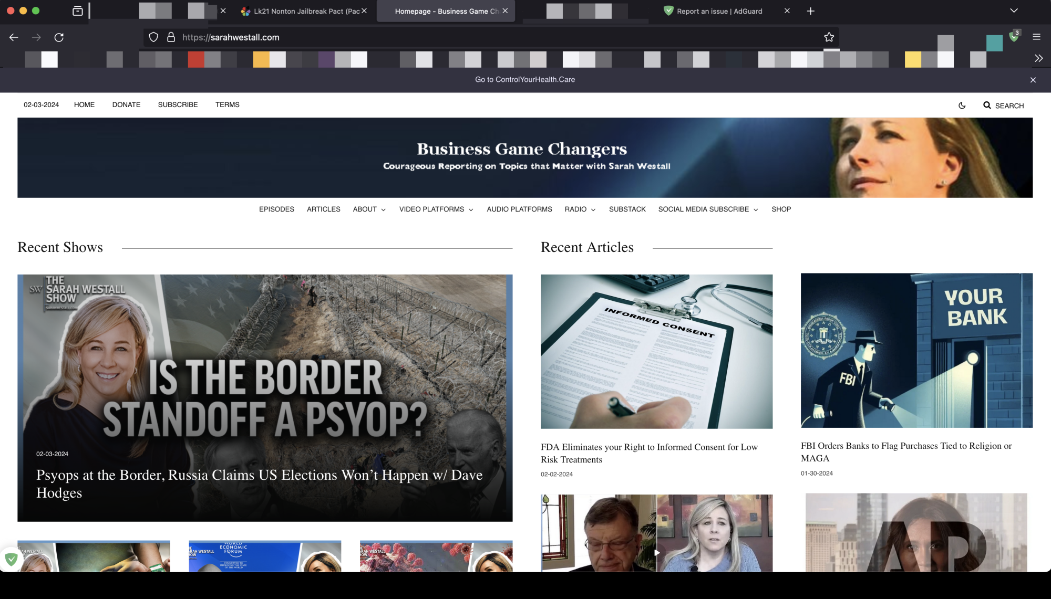Expand the VIDEO PLATFORMS dropdown
The height and width of the screenshot is (599, 1051).
click(x=436, y=209)
